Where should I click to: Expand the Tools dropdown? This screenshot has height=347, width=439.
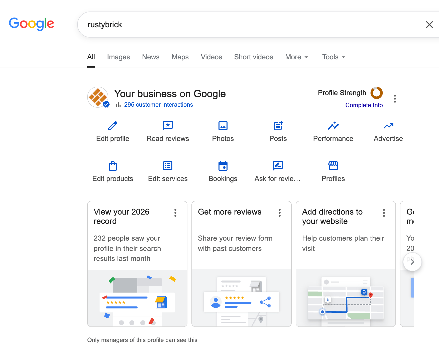tap(334, 57)
